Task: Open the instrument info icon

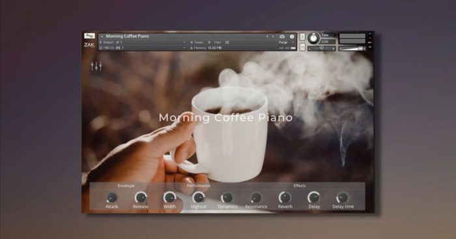Action: tap(292, 36)
